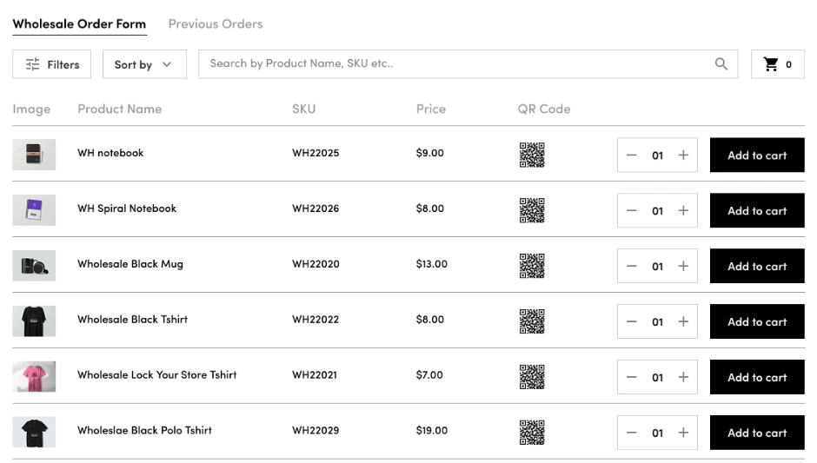
Task: Decrease quantity for Black Polo Tshirt
Action: click(x=632, y=433)
